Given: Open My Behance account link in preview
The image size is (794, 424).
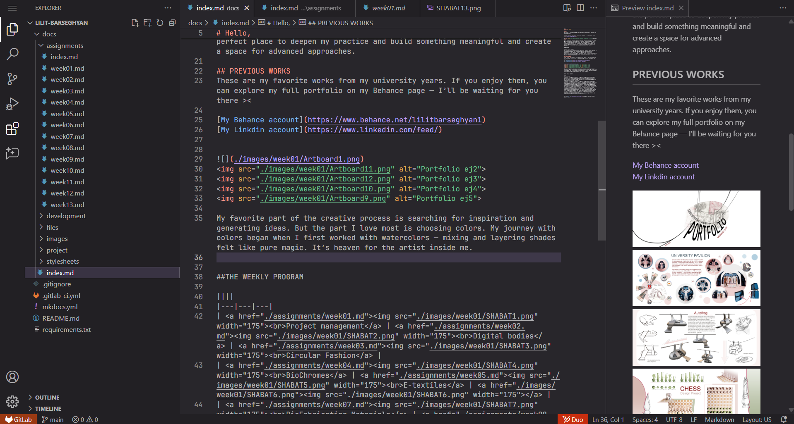Looking at the screenshot, I should click(665, 165).
